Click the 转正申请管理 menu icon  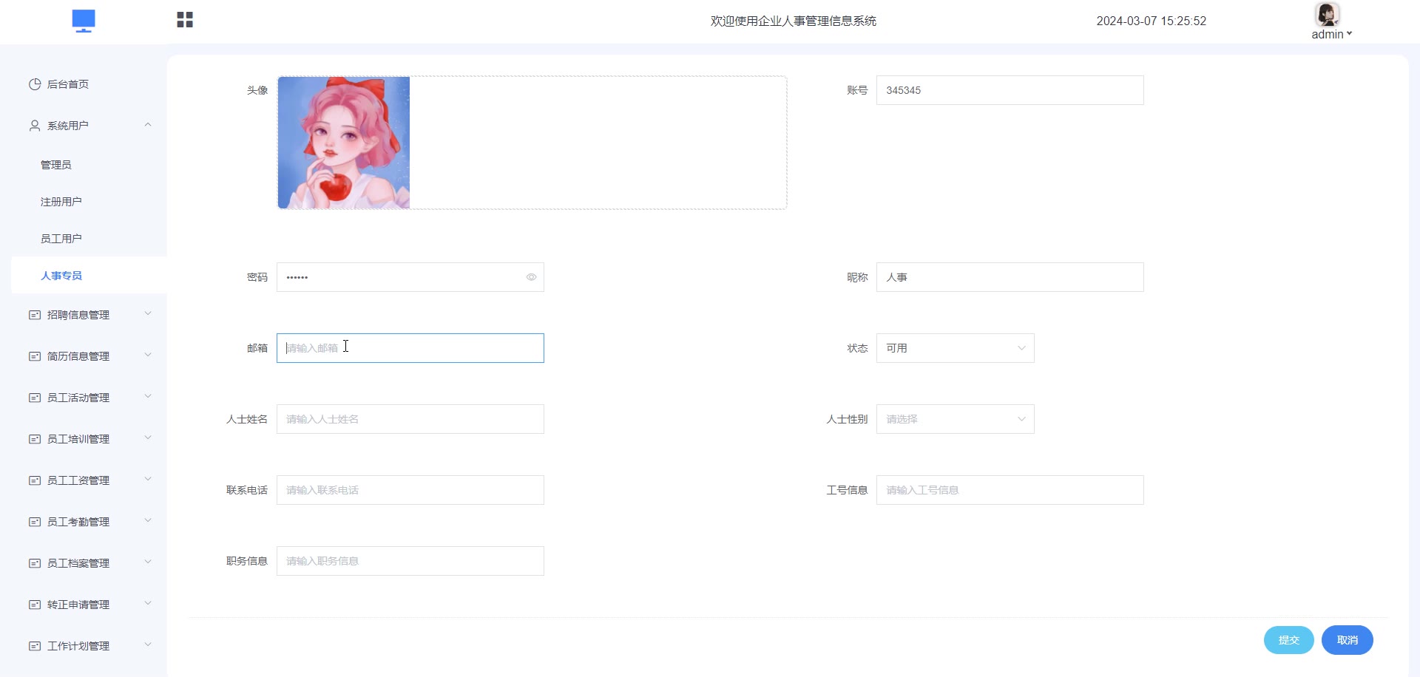pyautogui.click(x=35, y=605)
